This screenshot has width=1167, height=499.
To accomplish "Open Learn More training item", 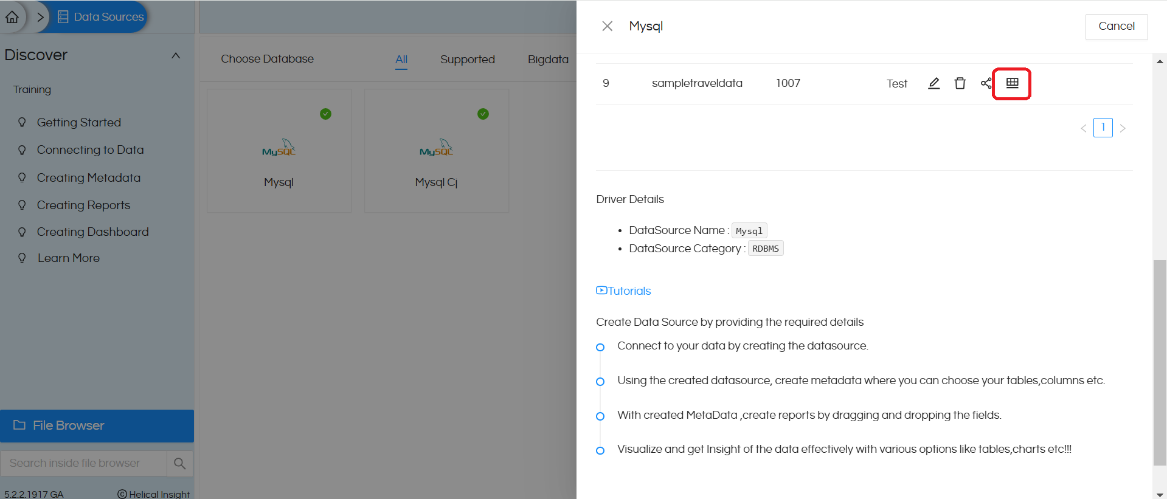I will click(x=68, y=258).
